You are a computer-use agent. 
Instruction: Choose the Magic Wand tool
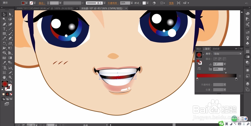tap(4, 19)
